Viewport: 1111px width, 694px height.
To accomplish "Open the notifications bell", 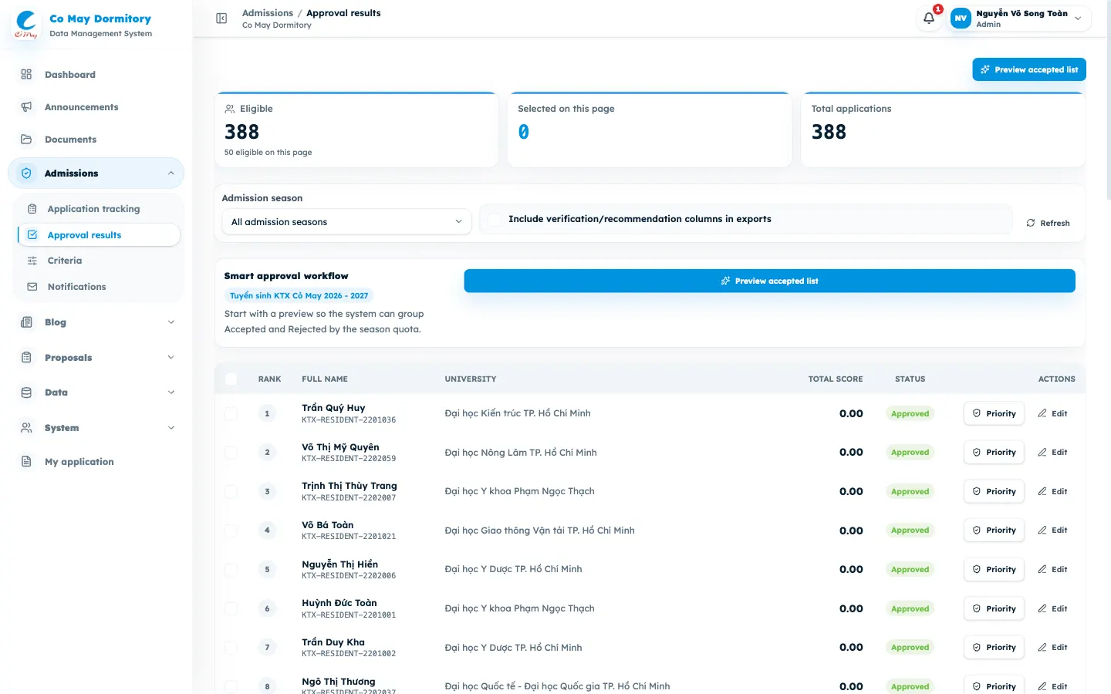I will (x=929, y=18).
